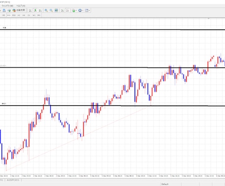The height and width of the screenshot is (186, 225).
Task: Zoom in on the chart
Action: click(46, 10)
